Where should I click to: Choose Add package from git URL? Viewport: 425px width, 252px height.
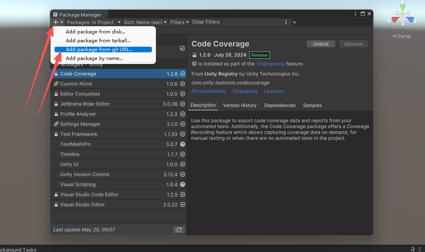(103, 50)
